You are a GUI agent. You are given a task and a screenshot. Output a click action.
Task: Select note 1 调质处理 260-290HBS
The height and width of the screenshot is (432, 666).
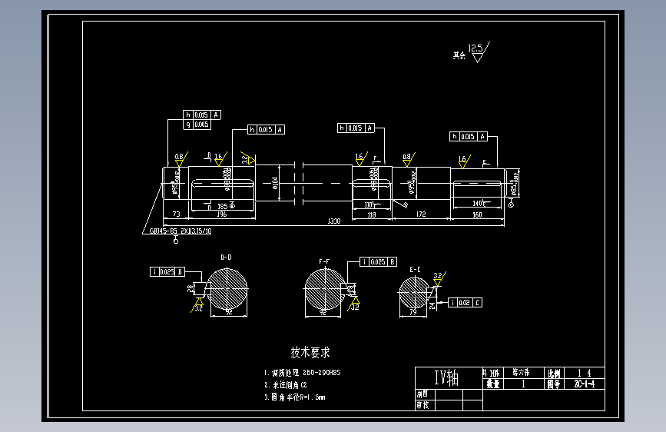(302, 373)
